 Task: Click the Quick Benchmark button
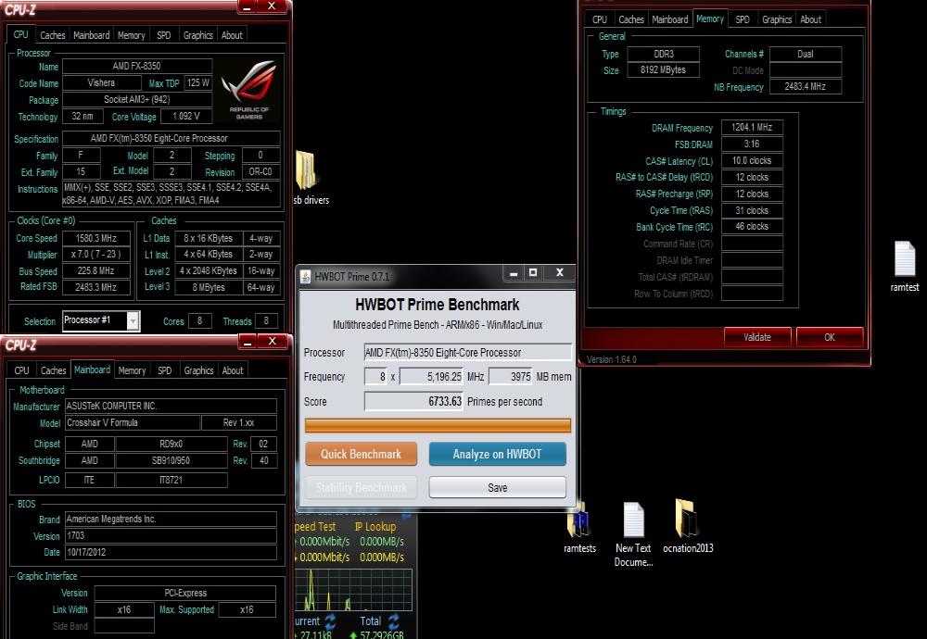(362, 454)
